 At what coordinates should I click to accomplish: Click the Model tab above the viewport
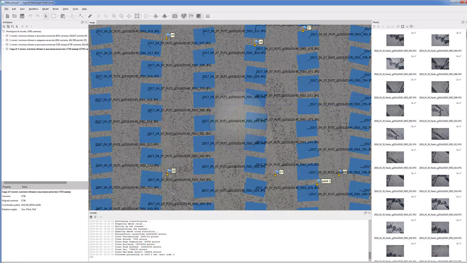92,23
